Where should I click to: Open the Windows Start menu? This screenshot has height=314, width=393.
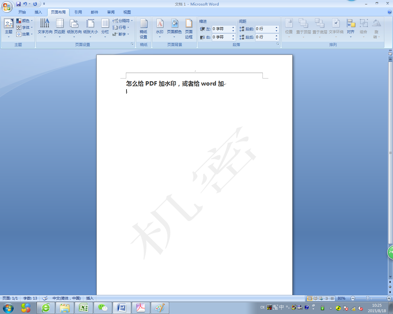tap(8, 308)
